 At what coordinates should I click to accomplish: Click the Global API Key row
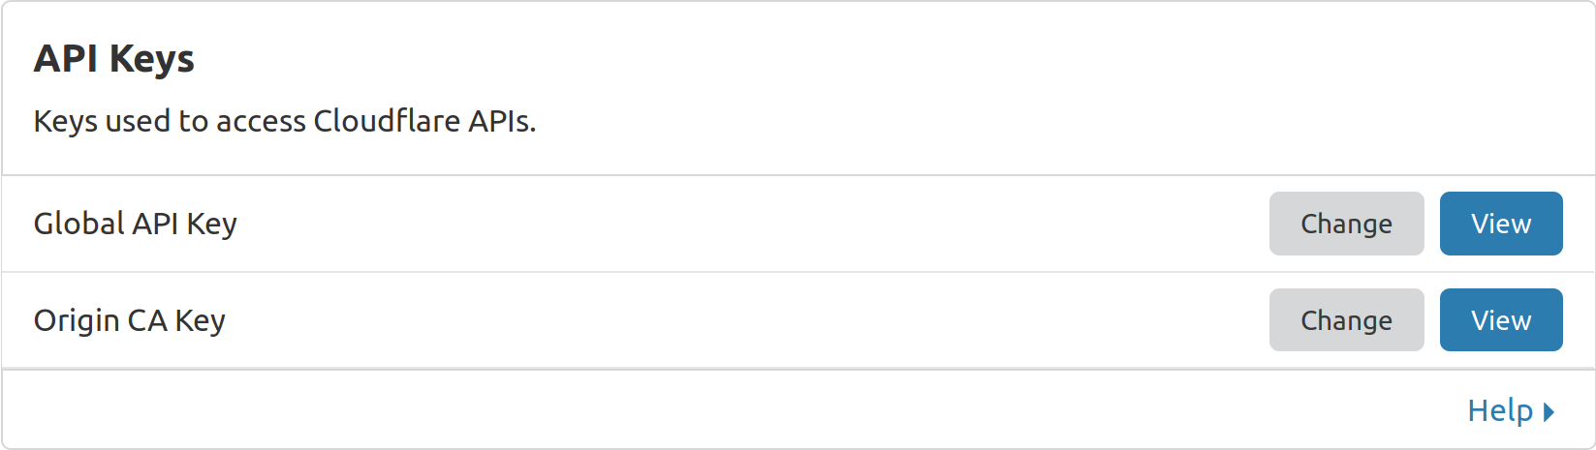[678, 224]
